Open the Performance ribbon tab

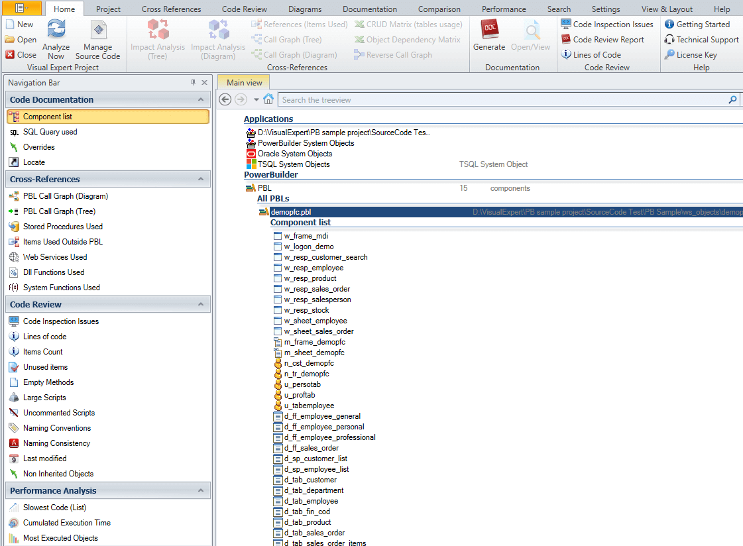pos(504,9)
